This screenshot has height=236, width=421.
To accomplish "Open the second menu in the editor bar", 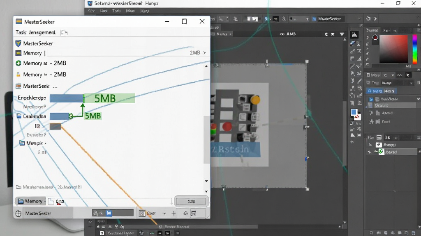I will 104,11.
